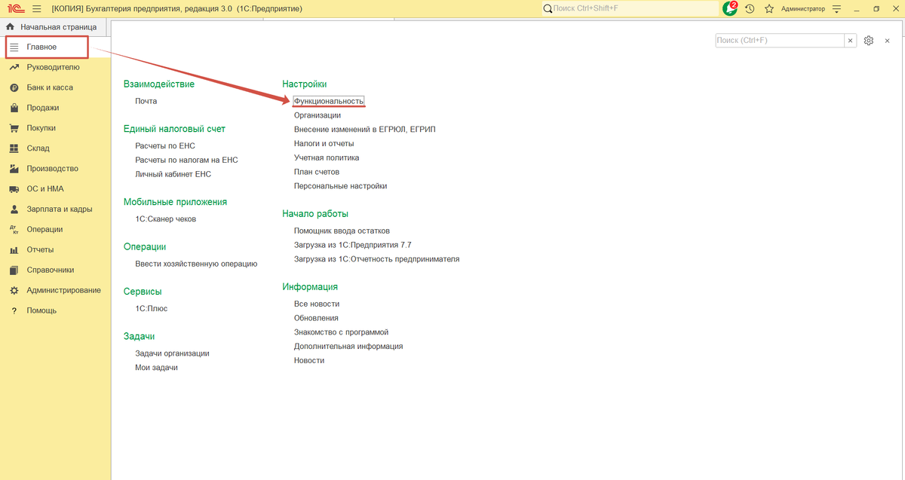Open Расчеты по ЕНС
The width and height of the screenshot is (905, 480).
pyautogui.click(x=165, y=145)
